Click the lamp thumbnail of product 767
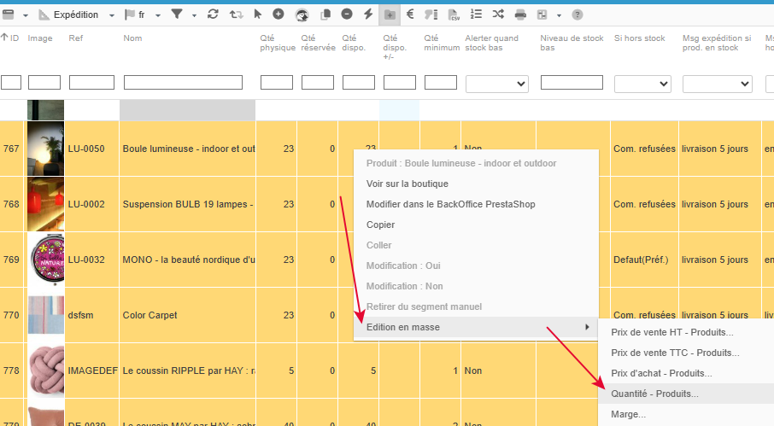Screen dimensions: 774x426 45,149
